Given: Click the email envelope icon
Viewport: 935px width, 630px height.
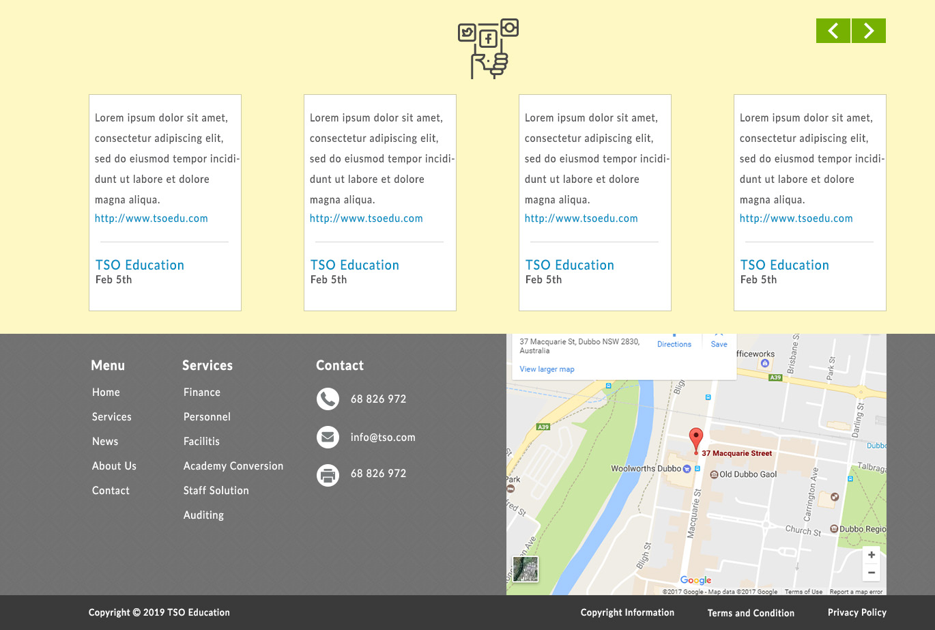Looking at the screenshot, I should (328, 437).
